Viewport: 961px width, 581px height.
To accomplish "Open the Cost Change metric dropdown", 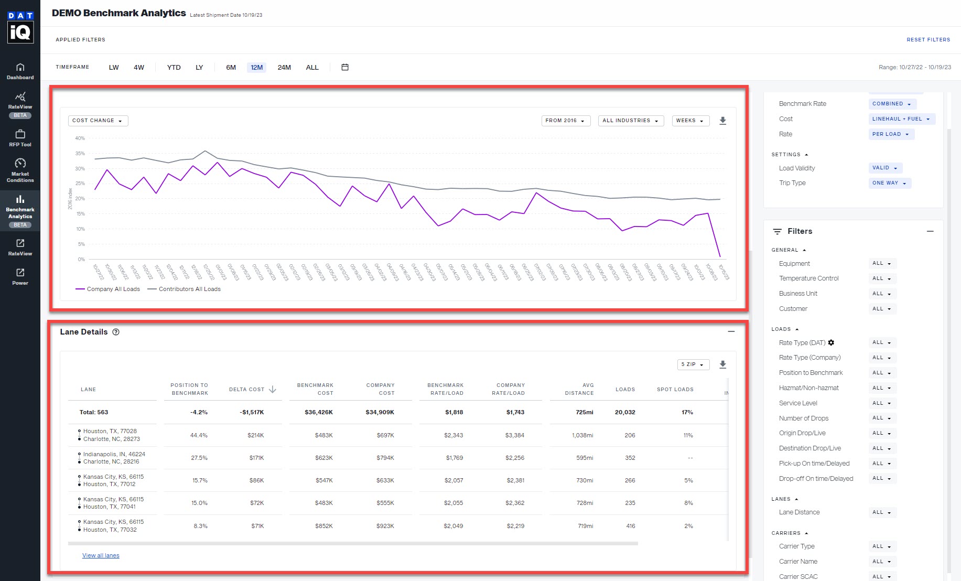I will click(98, 121).
